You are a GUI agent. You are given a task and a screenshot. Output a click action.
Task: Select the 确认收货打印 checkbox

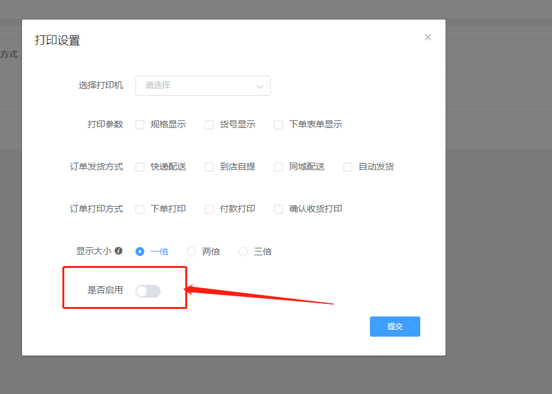279,209
